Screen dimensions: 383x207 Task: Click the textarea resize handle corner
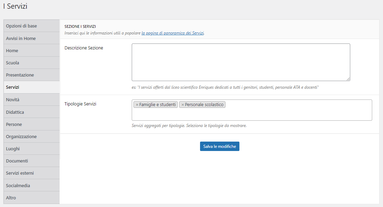coord(348,79)
